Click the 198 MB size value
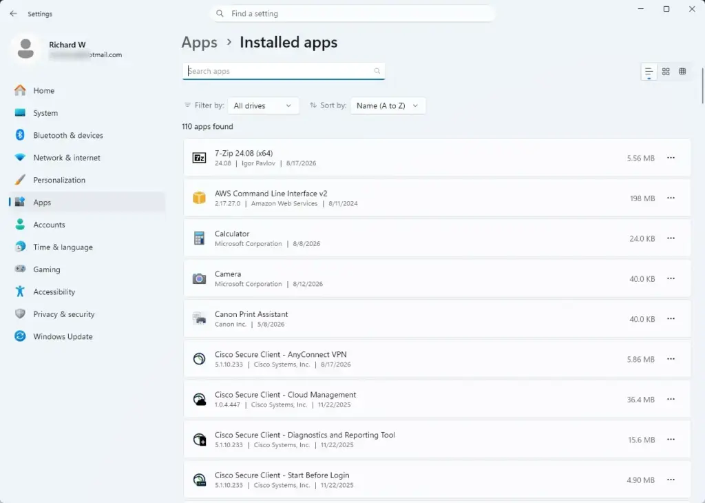The image size is (705, 503). click(642, 198)
